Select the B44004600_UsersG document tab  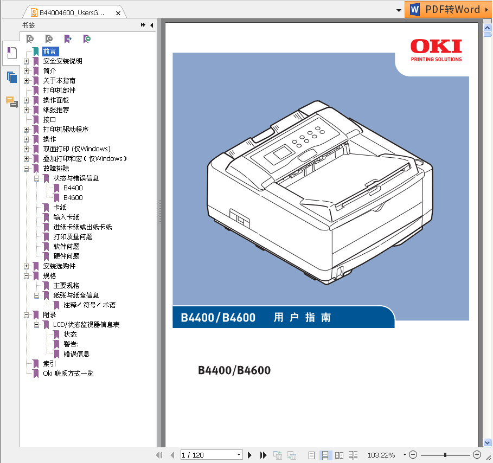75,12
